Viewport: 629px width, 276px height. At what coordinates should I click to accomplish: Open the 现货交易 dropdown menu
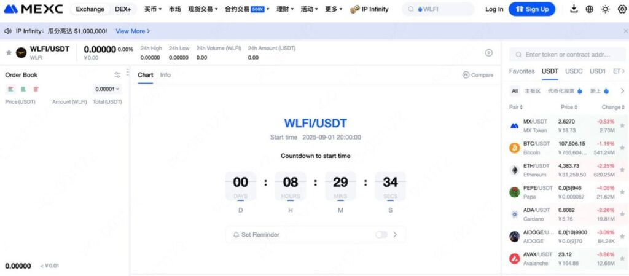pos(203,9)
